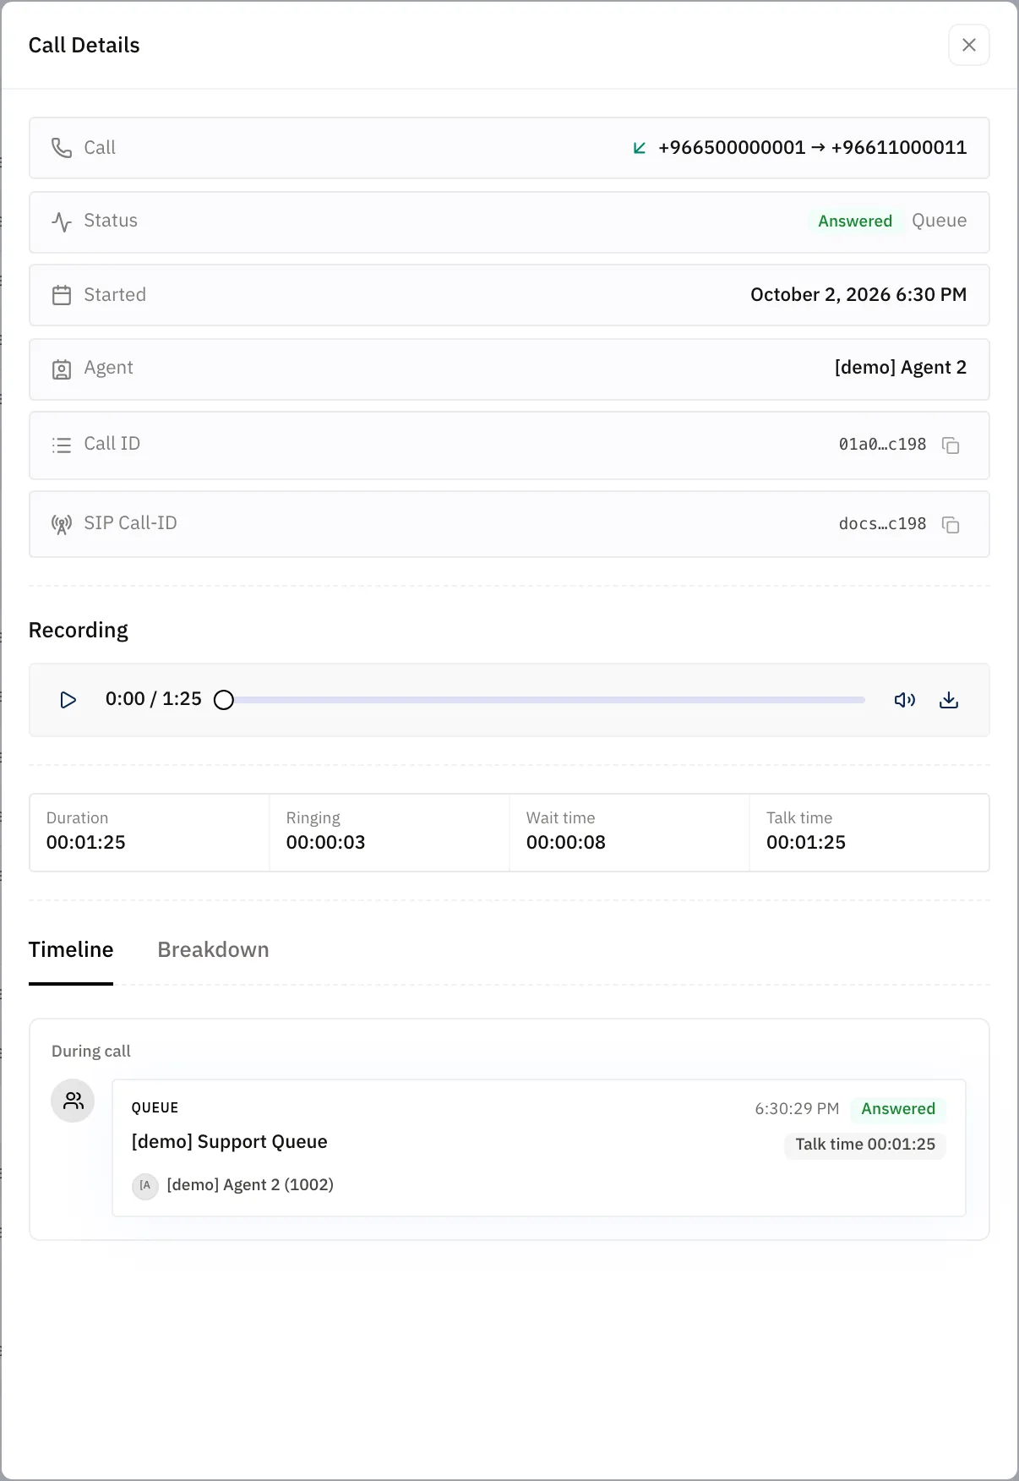Viewport: 1019px width, 1481px height.
Task: Switch to the Timeline tab
Action: 71,949
